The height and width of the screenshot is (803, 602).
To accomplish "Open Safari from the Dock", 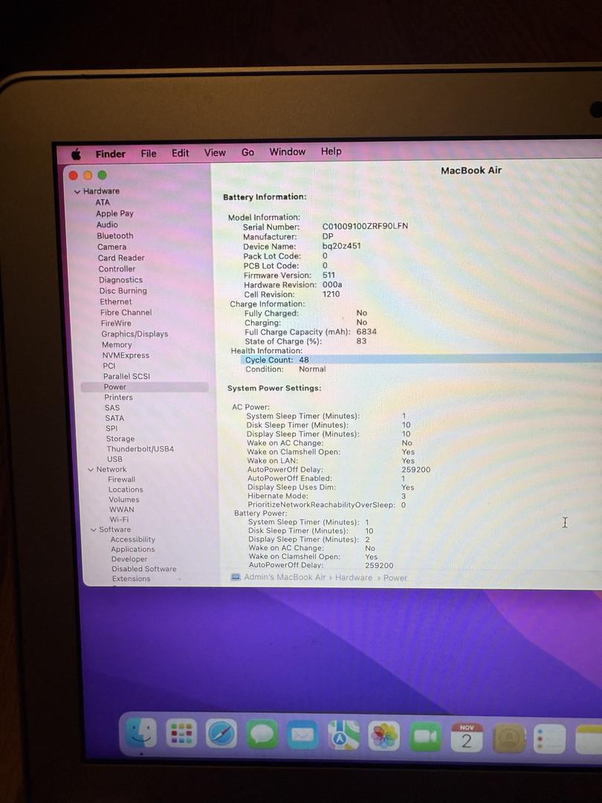I will coord(221,734).
